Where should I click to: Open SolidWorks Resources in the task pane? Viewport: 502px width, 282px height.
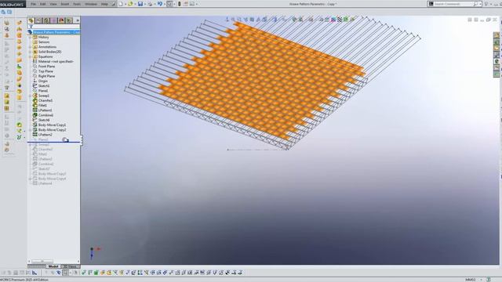[x=497, y=35]
